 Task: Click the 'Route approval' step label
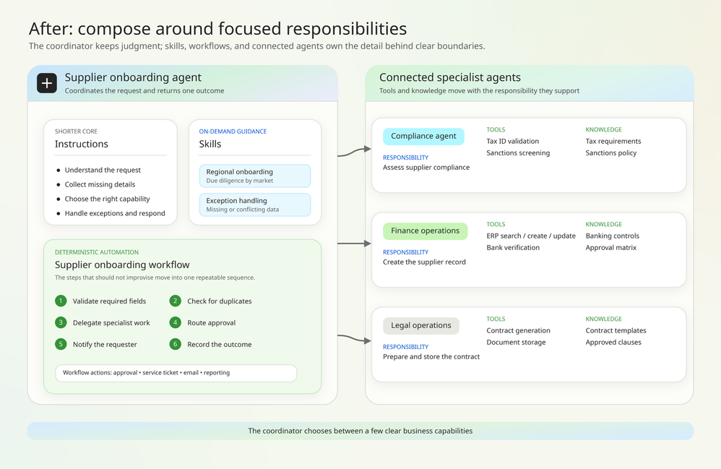pyautogui.click(x=211, y=323)
